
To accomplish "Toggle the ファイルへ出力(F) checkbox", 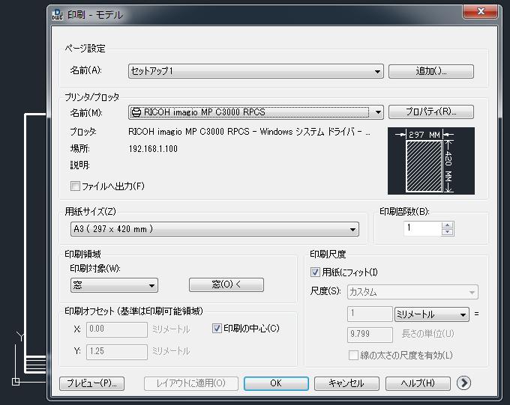I will (x=75, y=186).
